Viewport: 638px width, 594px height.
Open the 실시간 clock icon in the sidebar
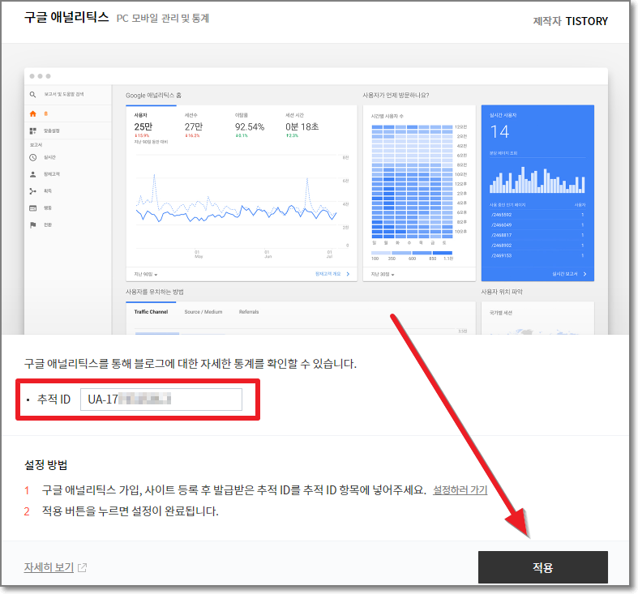click(x=33, y=157)
